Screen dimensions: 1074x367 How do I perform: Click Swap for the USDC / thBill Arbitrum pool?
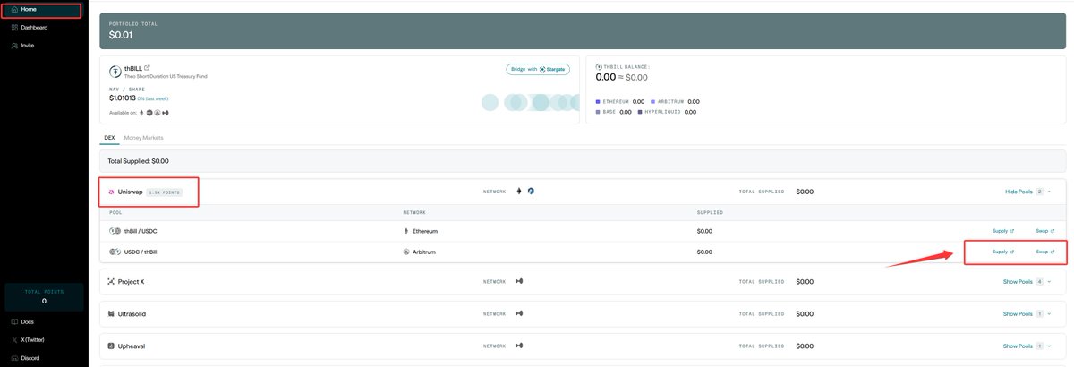point(1044,252)
